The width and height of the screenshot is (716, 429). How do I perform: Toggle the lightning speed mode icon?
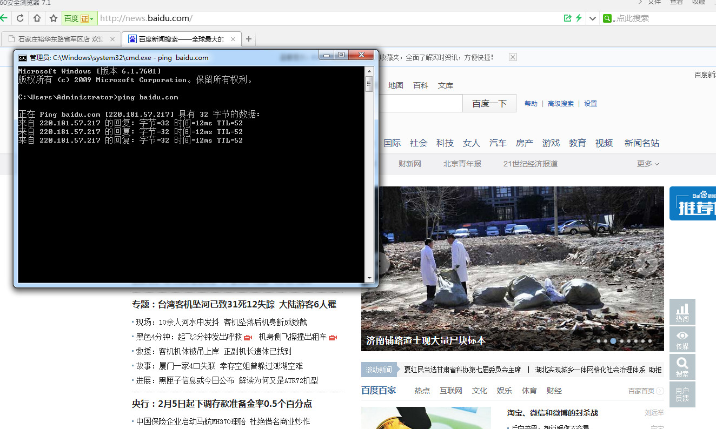579,18
